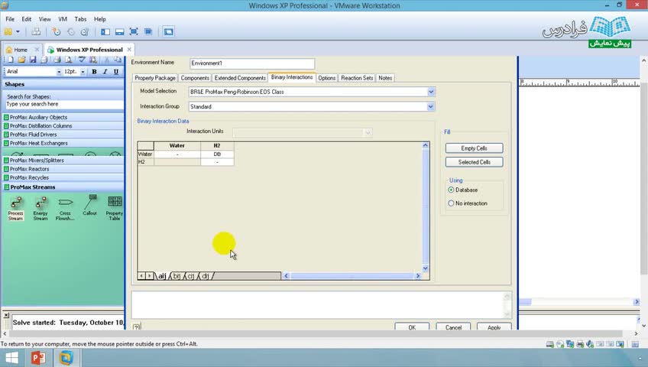Click the Cancel button
Screen dimensions: 648x367
coord(453,327)
